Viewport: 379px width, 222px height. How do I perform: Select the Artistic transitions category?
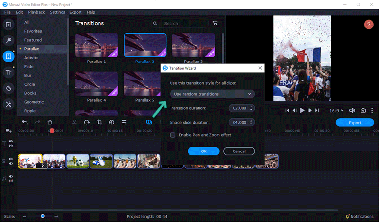(31, 58)
